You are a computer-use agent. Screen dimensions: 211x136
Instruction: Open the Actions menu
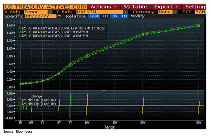(x=103, y=7)
